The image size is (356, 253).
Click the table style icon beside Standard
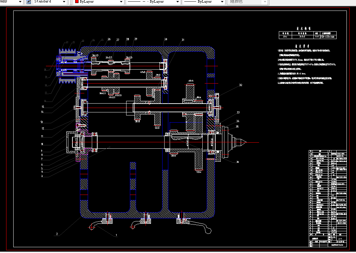(x=28, y=2)
